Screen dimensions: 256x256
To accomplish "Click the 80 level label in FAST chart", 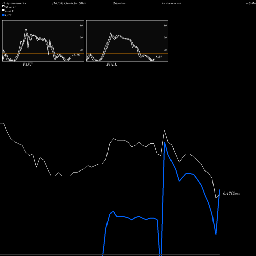I will [x=81, y=25].
